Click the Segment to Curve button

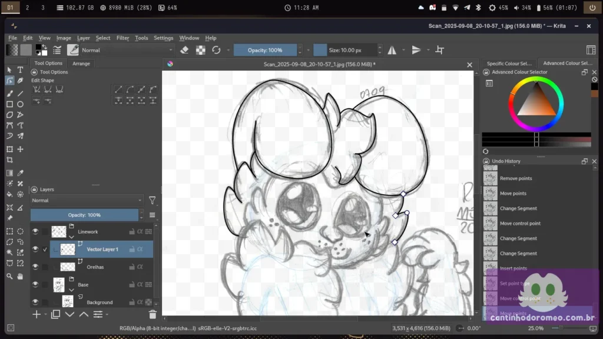tap(130, 89)
